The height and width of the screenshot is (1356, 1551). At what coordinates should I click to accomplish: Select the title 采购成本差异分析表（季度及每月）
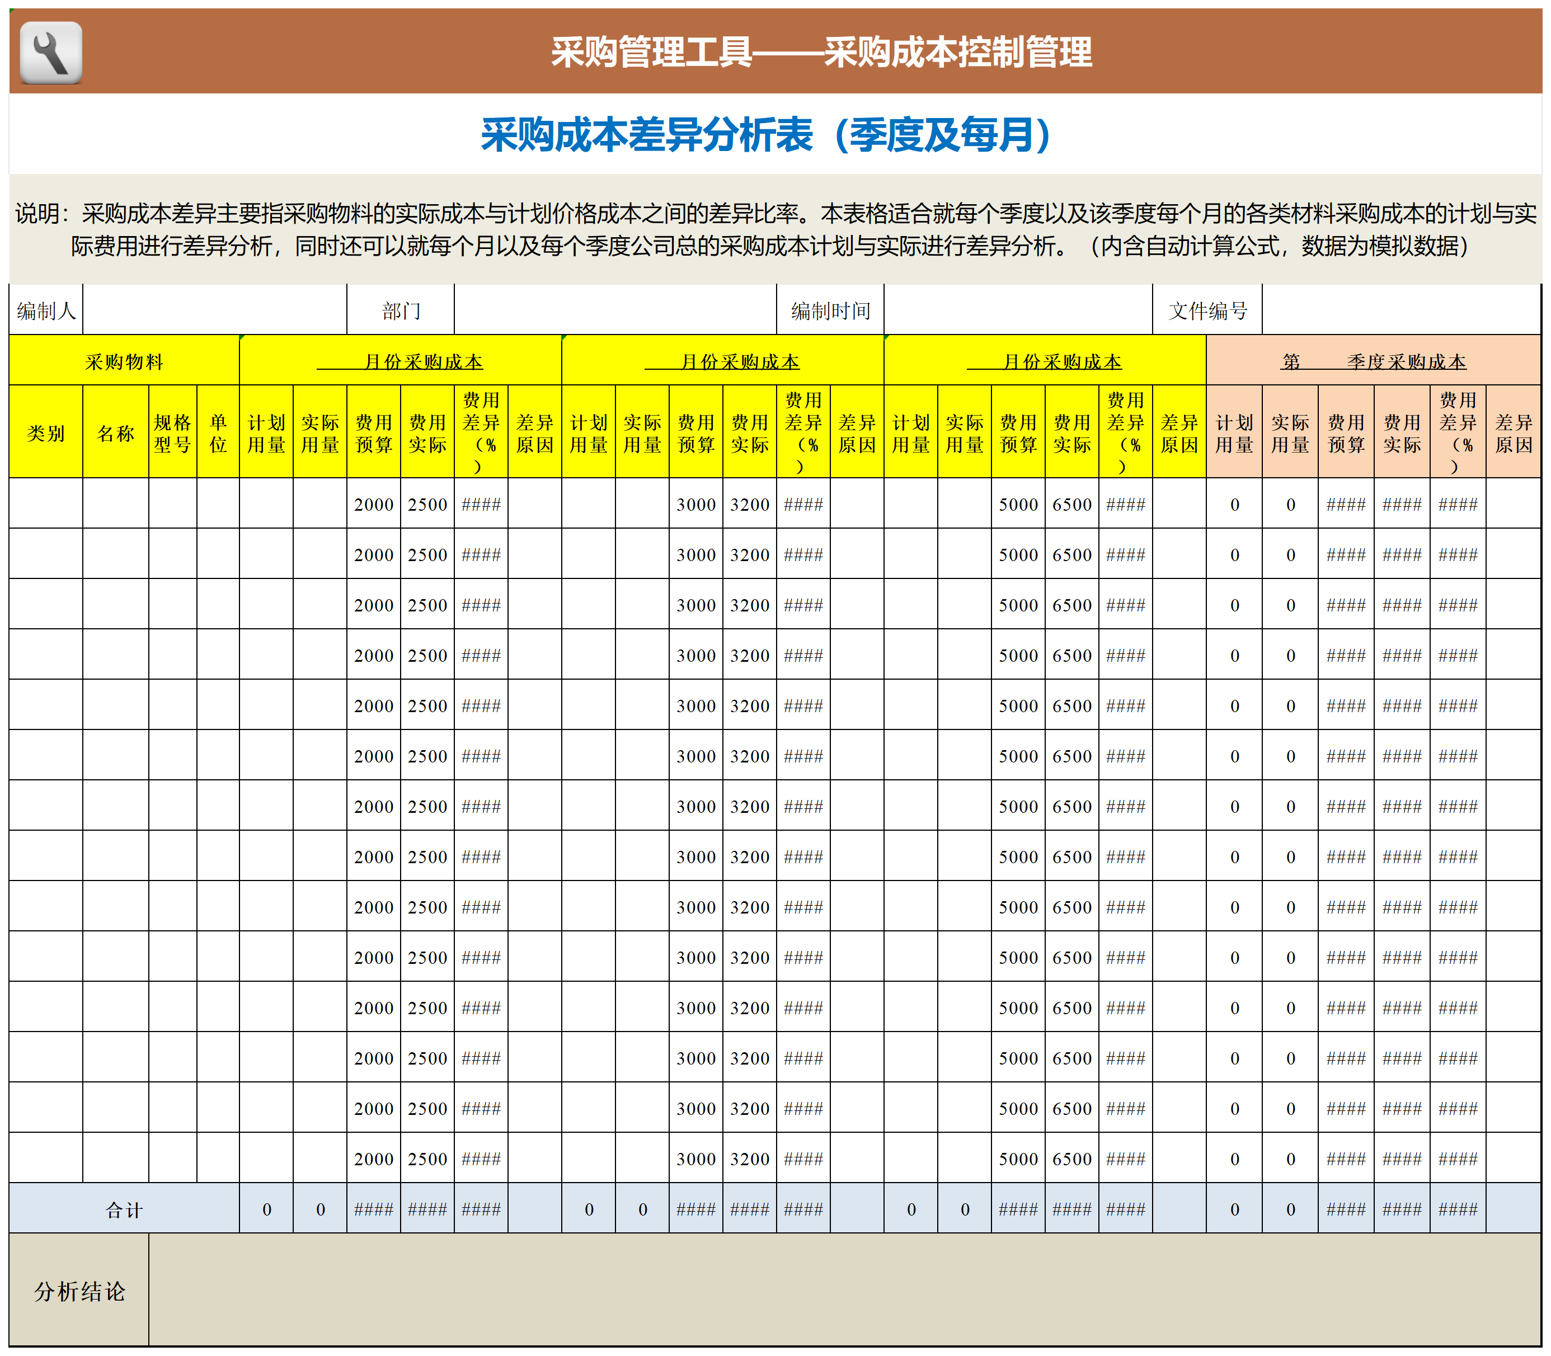(766, 135)
